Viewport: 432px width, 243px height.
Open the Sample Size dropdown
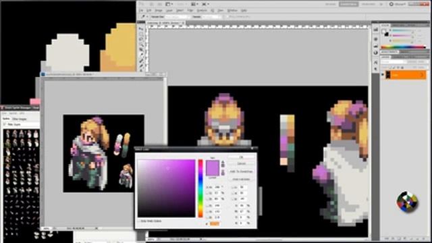[178, 17]
